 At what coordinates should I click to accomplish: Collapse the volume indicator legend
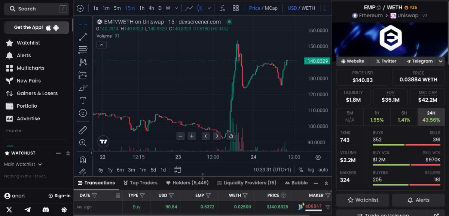[x=101, y=45]
